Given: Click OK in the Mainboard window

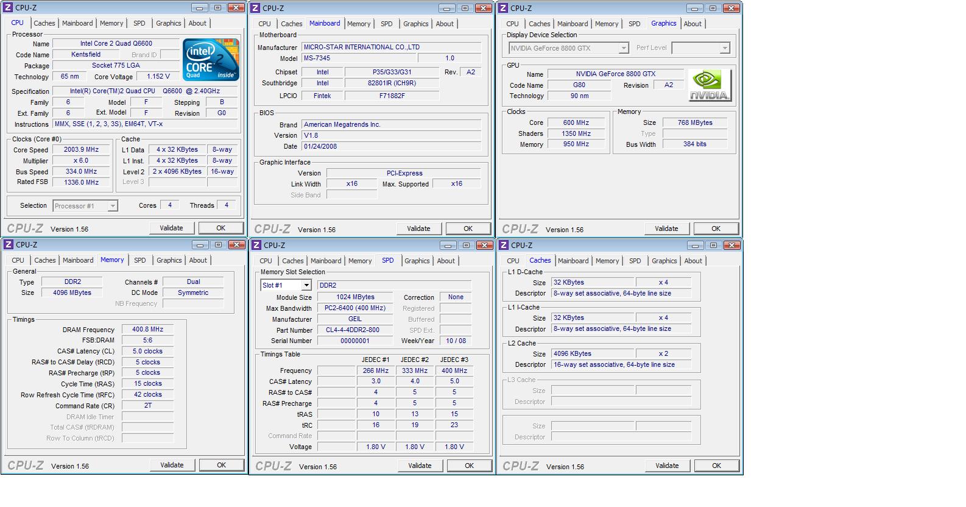Looking at the screenshot, I should 468,229.
